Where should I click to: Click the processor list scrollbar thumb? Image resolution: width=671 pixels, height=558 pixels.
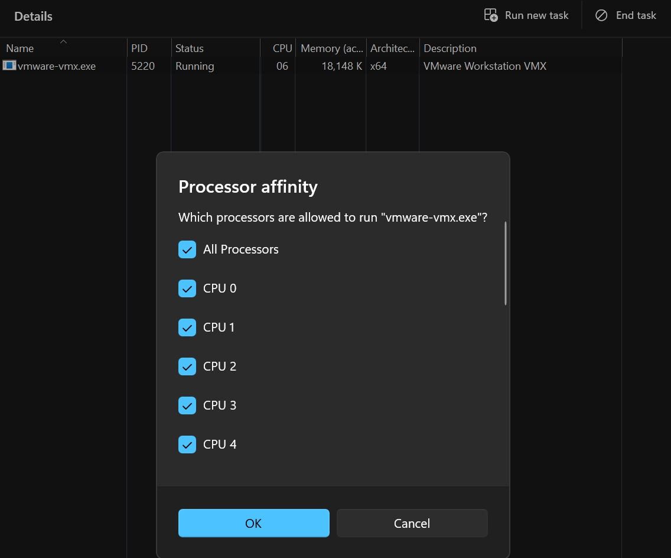(506, 264)
